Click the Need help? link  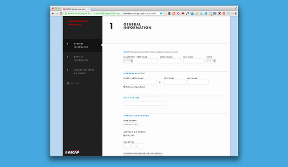click(x=73, y=83)
